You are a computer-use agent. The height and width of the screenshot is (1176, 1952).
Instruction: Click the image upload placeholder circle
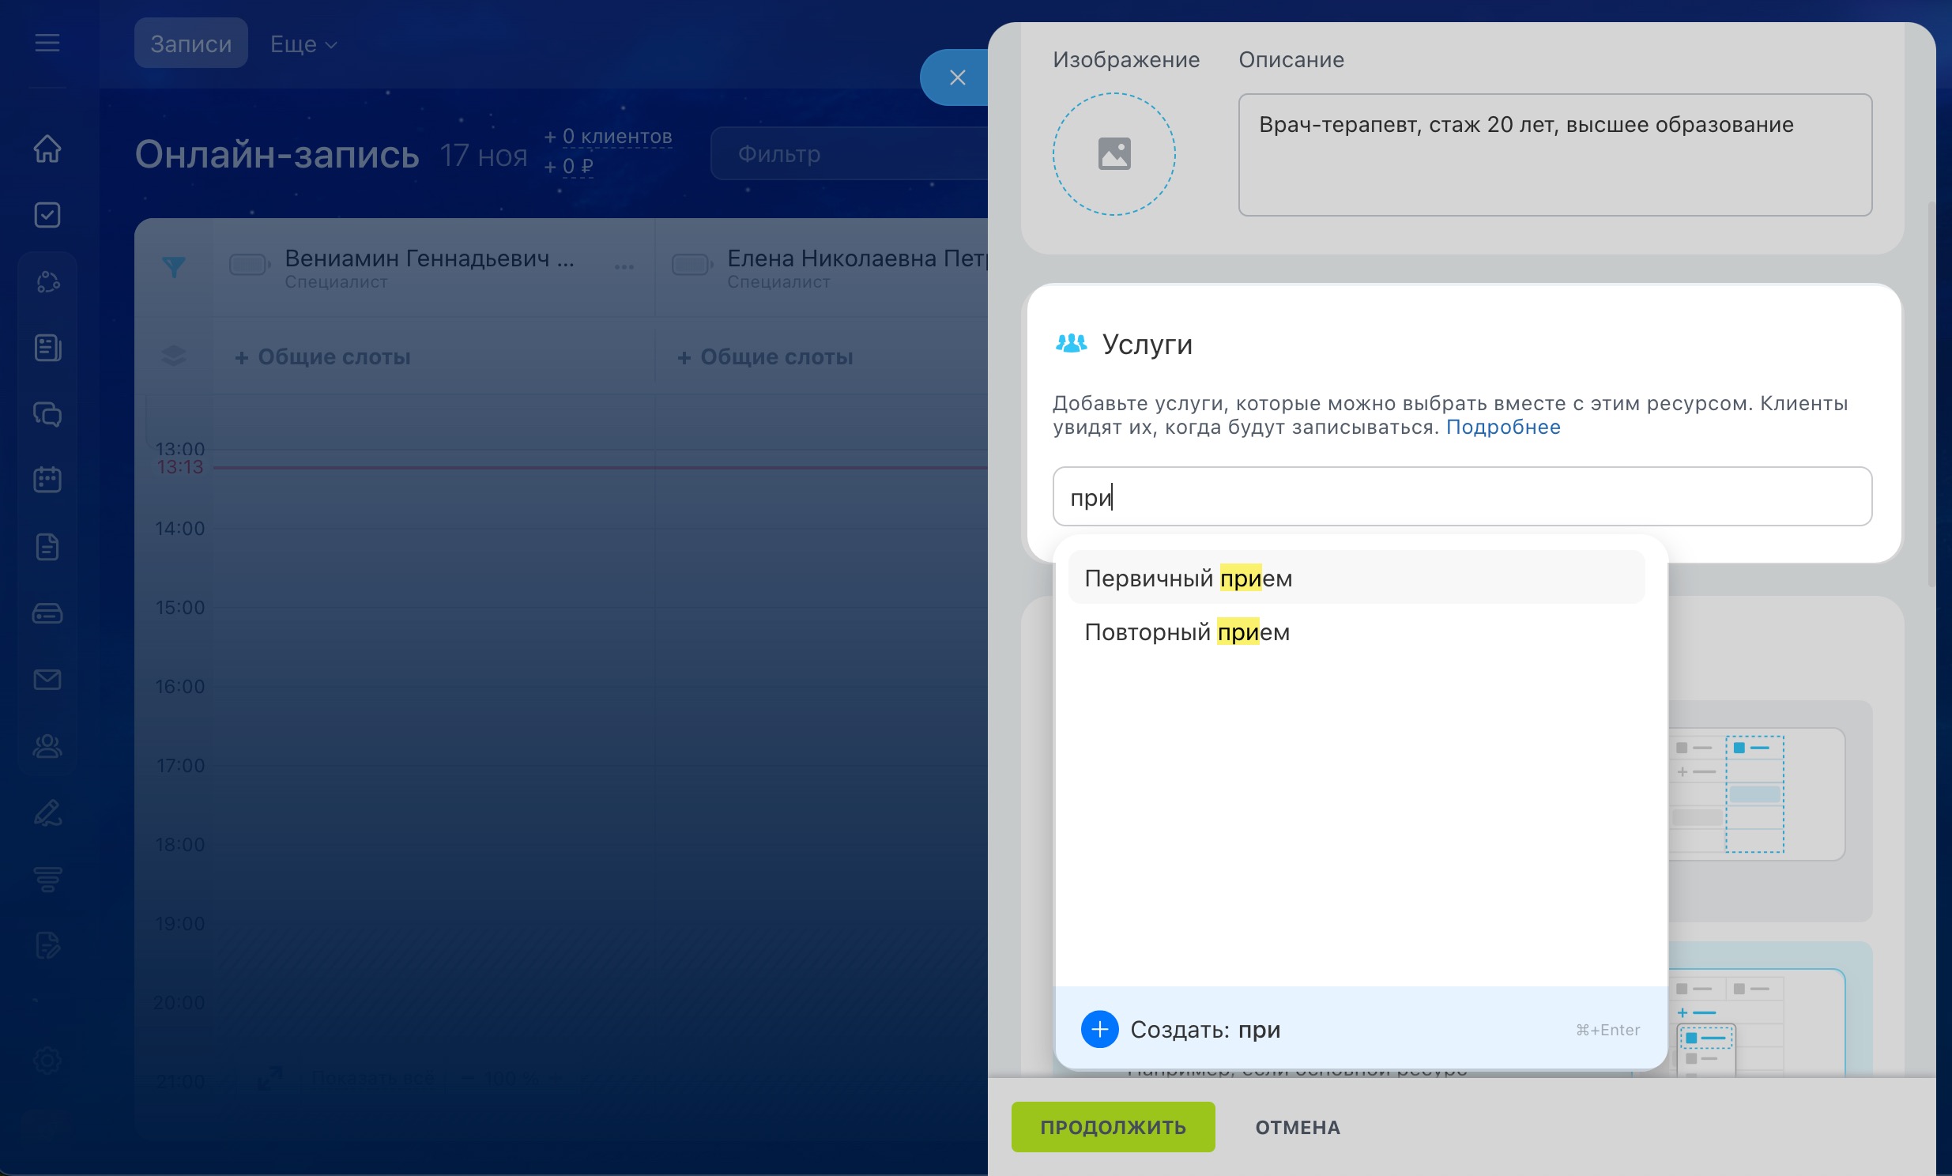coord(1113,154)
